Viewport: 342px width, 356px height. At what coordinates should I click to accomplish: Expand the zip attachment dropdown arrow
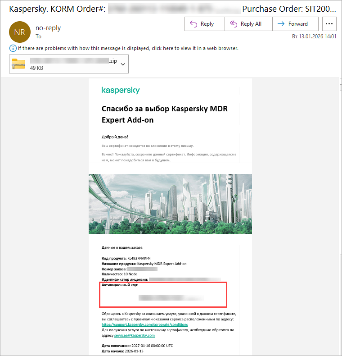click(x=123, y=64)
